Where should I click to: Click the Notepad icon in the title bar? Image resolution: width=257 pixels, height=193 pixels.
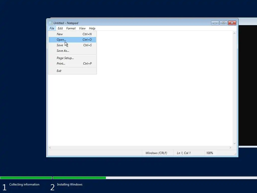[x=51, y=23]
